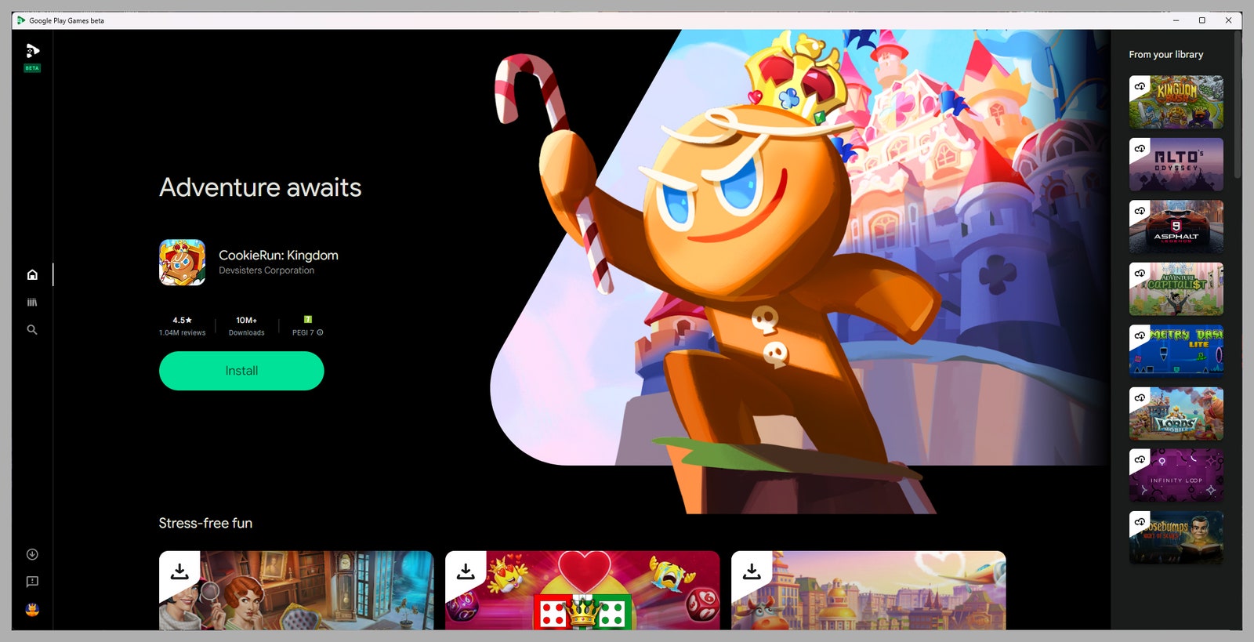Open the profile avatar in the sidebar

coord(32,610)
